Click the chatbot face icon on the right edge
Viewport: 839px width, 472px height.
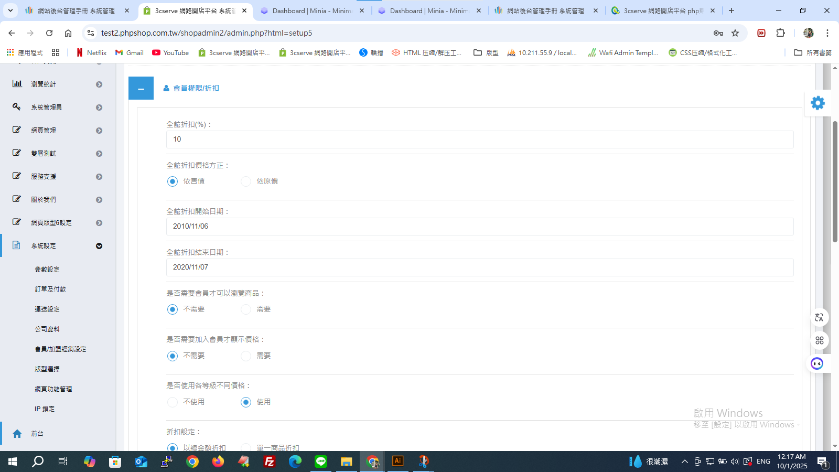coord(817,363)
